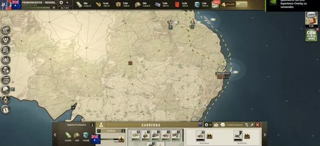Image resolution: width=320 pixels, height=146 pixels.
Task: Click the steel metal resource icon
Action: tap(158, 4)
